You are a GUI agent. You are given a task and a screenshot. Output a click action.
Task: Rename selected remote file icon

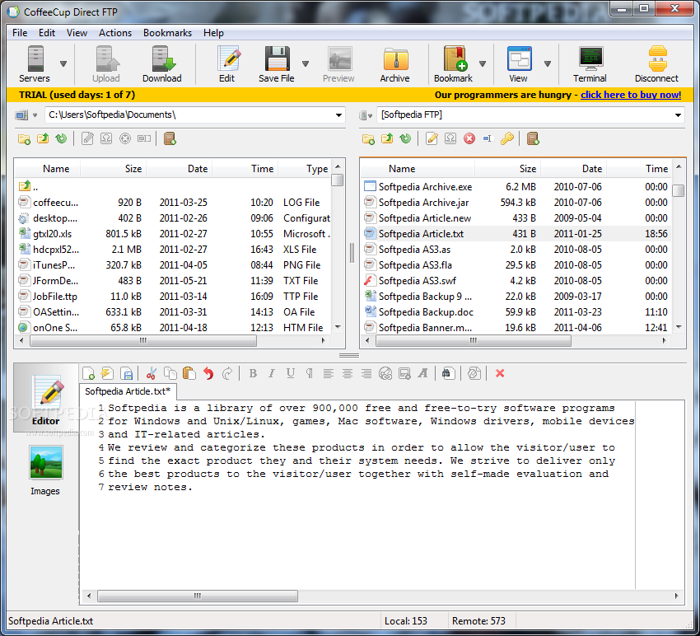pyautogui.click(x=488, y=138)
